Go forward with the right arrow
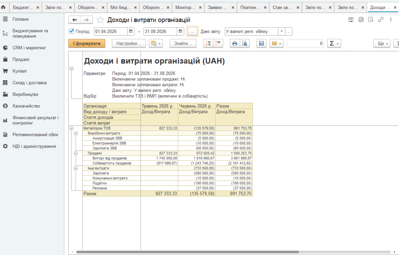This screenshot has height=255, width=399. (x=87, y=20)
